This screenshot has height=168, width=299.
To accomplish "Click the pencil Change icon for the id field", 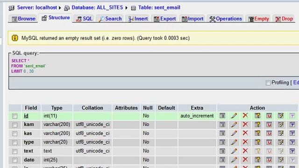I will coord(234,116).
